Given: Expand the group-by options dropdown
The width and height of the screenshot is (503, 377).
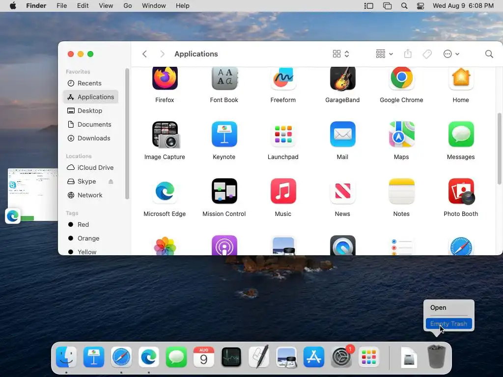Looking at the screenshot, I should 384,54.
